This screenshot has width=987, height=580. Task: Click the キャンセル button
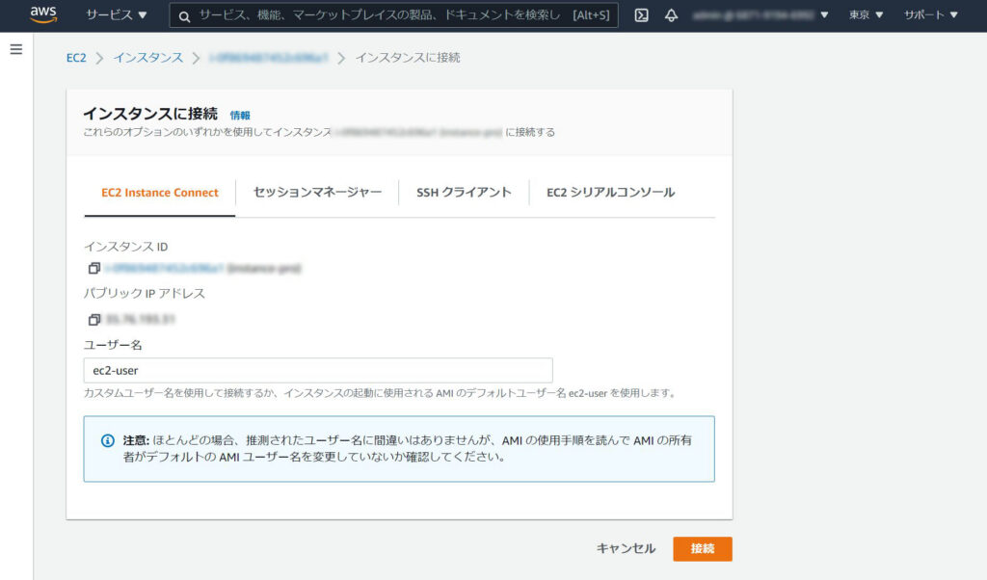(626, 548)
